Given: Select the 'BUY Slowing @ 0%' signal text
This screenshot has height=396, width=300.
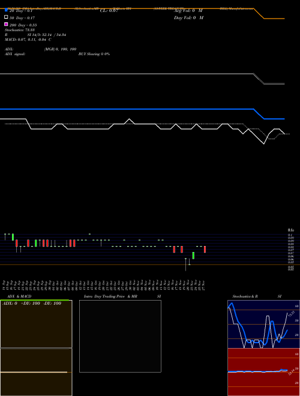Looking at the screenshot, I should [94, 54].
